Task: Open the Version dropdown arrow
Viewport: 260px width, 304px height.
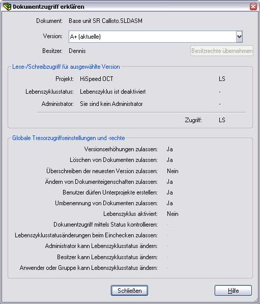Action: click(239, 37)
